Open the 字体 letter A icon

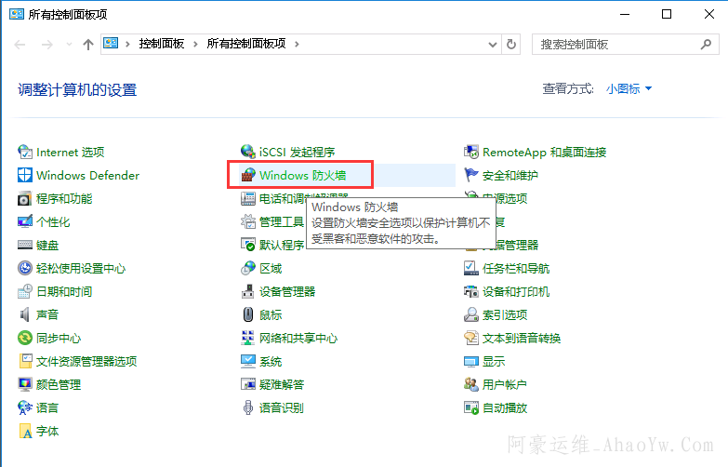tap(24, 431)
